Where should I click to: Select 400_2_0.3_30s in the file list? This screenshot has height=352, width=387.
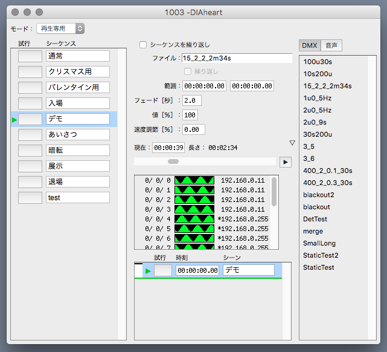point(328,183)
